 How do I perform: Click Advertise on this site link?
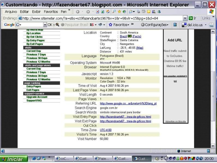coord(176,121)
